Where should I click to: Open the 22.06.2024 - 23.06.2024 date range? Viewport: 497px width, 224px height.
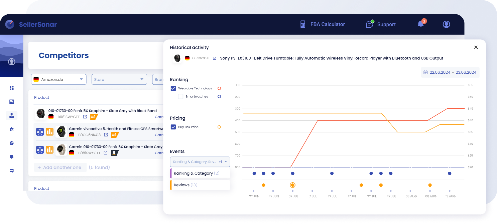[x=450, y=72]
